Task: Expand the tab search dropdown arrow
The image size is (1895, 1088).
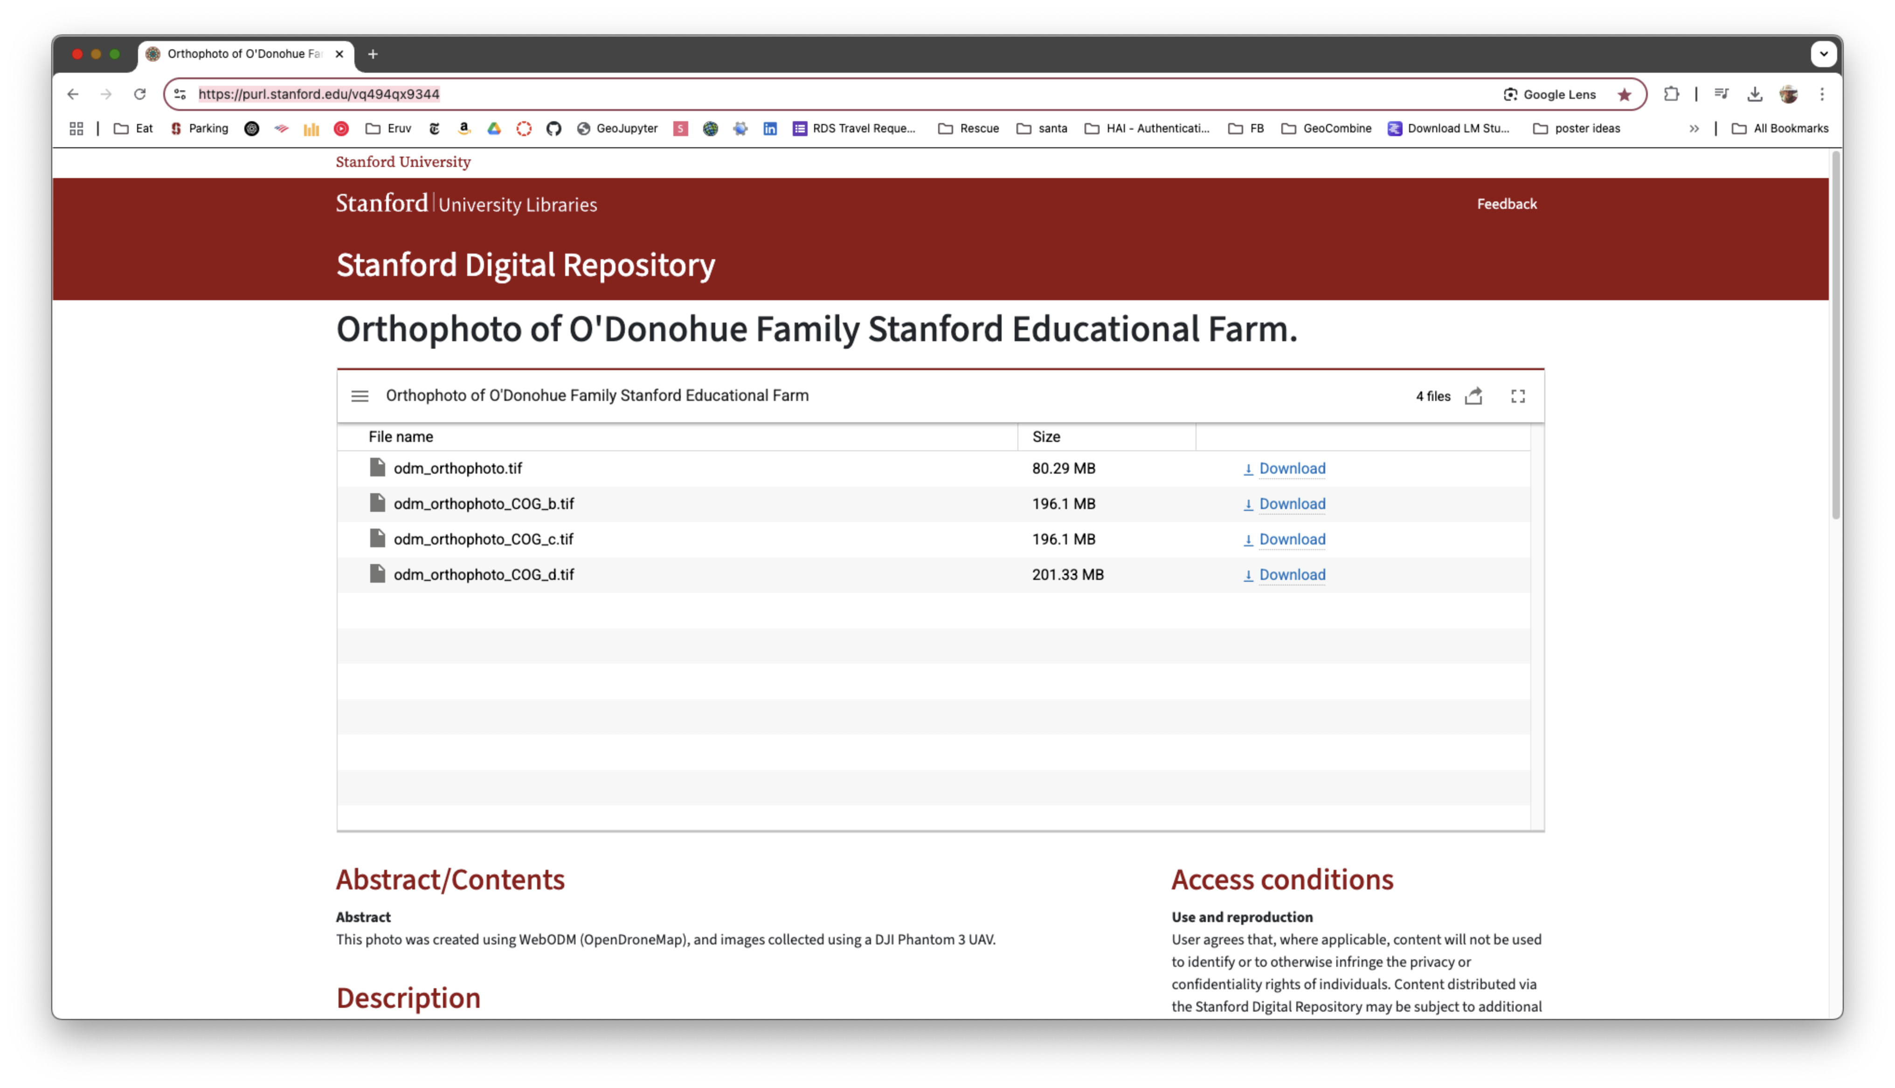Action: (x=1823, y=54)
